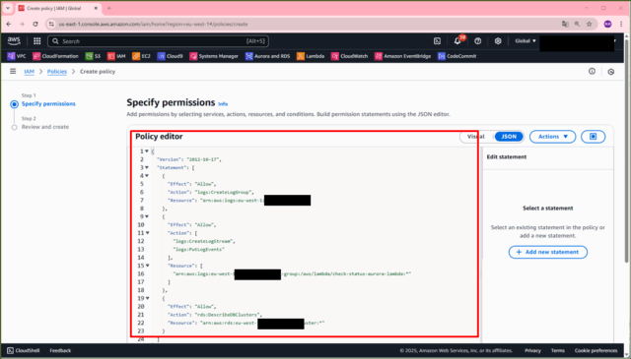631x359 pixels.
Task: Collapse the Statement array on line 3
Action: pyautogui.click(x=147, y=167)
